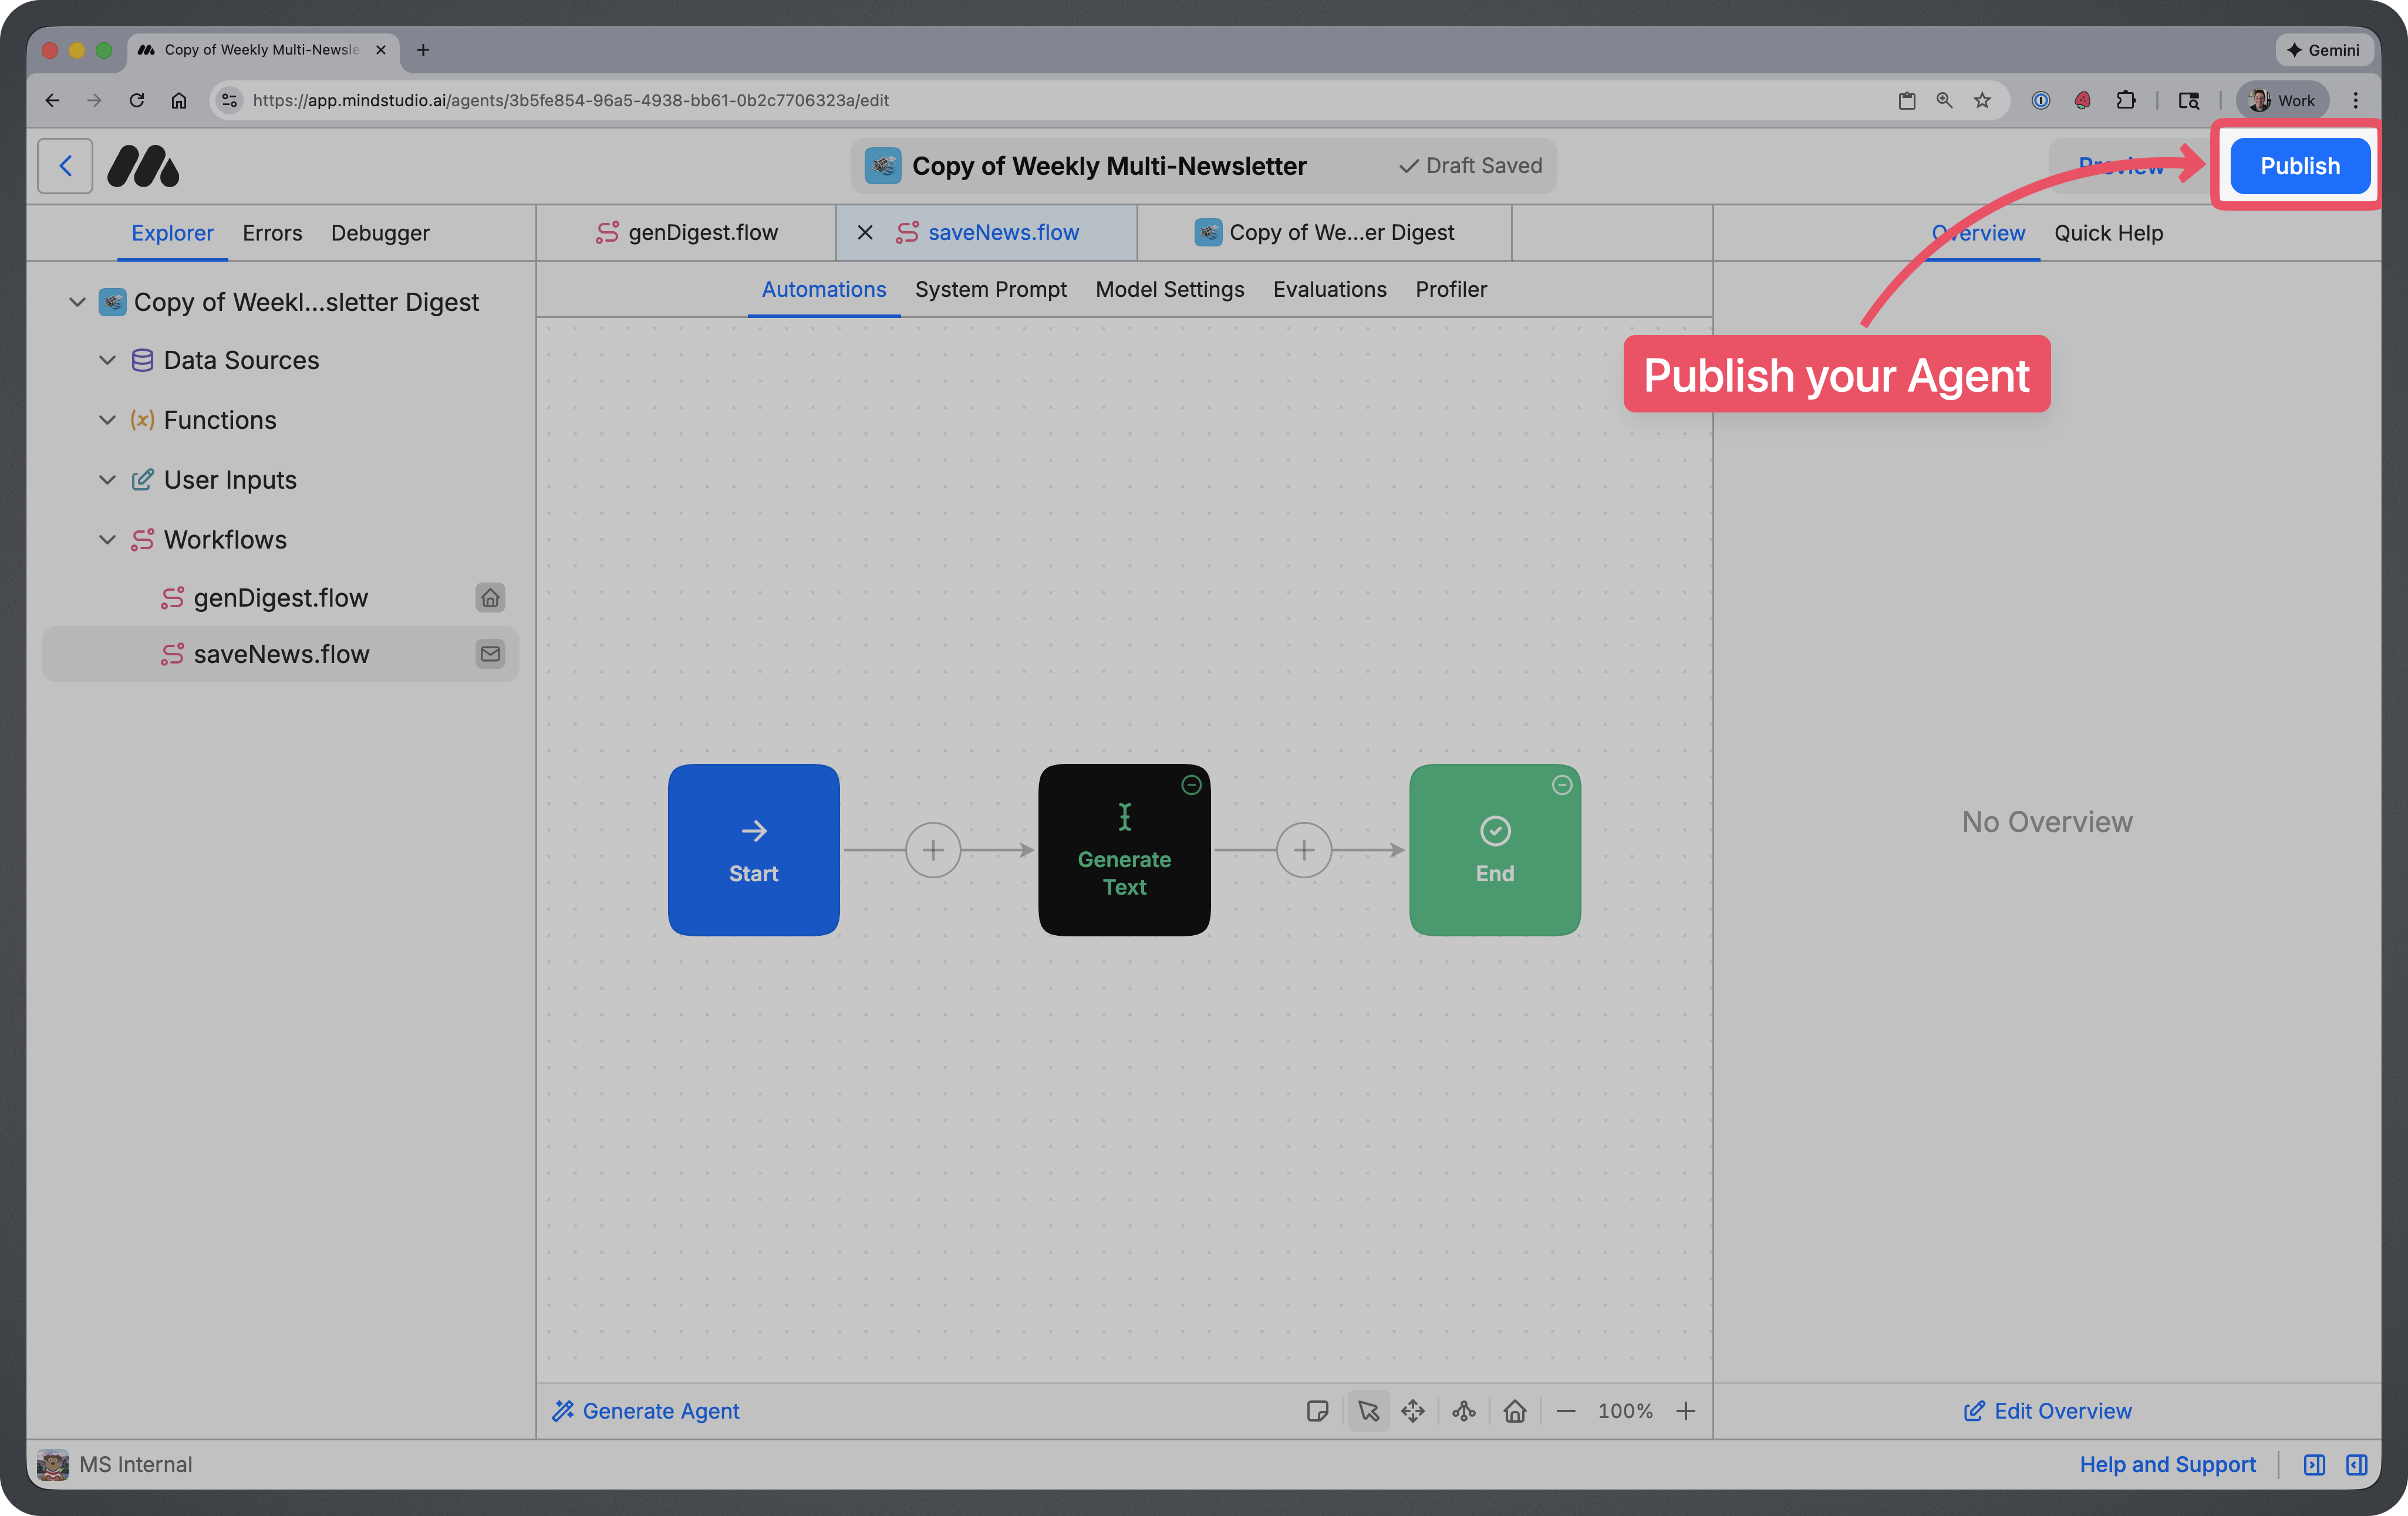Switch to the System Prompt tab
This screenshot has width=2408, height=1516.
coord(991,290)
